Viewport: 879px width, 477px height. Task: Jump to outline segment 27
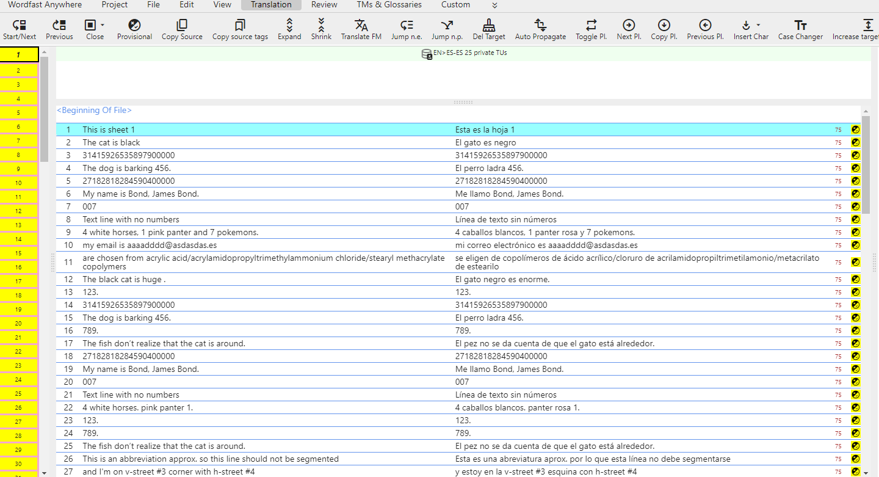pyautogui.click(x=19, y=422)
